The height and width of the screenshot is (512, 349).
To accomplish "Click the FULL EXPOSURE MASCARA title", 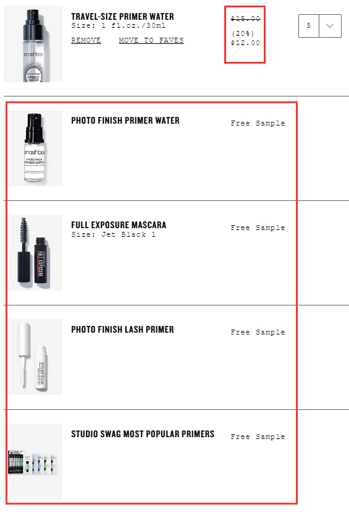I will click(119, 225).
